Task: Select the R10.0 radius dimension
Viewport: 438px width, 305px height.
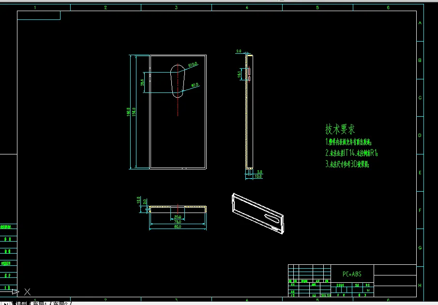Action: pos(193,65)
